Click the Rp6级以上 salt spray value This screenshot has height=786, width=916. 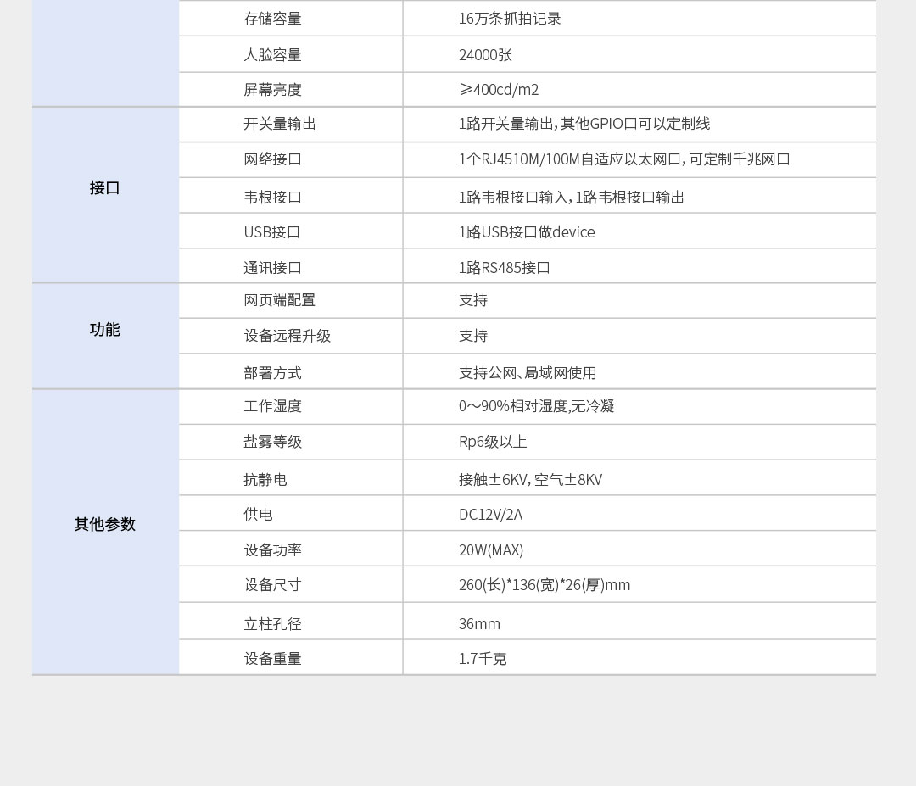pos(493,442)
